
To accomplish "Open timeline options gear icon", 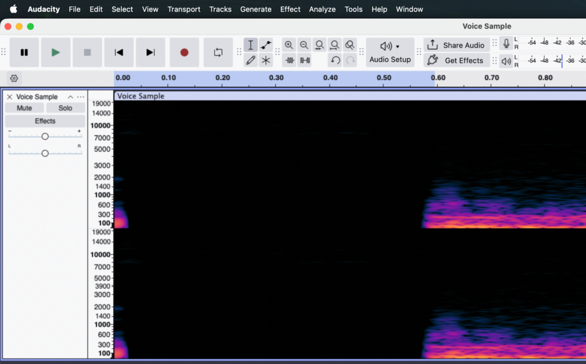I will [14, 78].
